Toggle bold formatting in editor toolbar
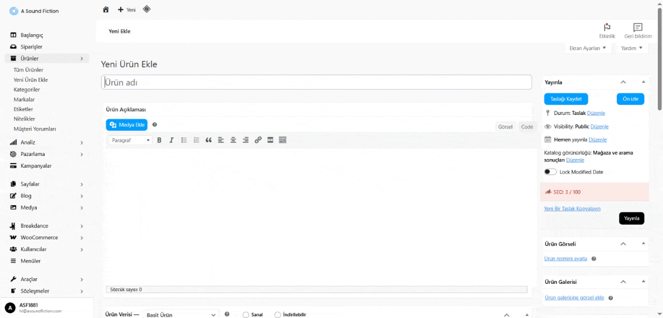 pyautogui.click(x=159, y=140)
